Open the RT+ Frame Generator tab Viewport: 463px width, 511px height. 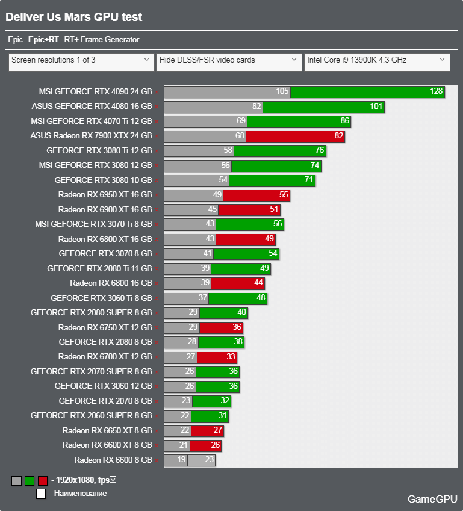[101, 40]
